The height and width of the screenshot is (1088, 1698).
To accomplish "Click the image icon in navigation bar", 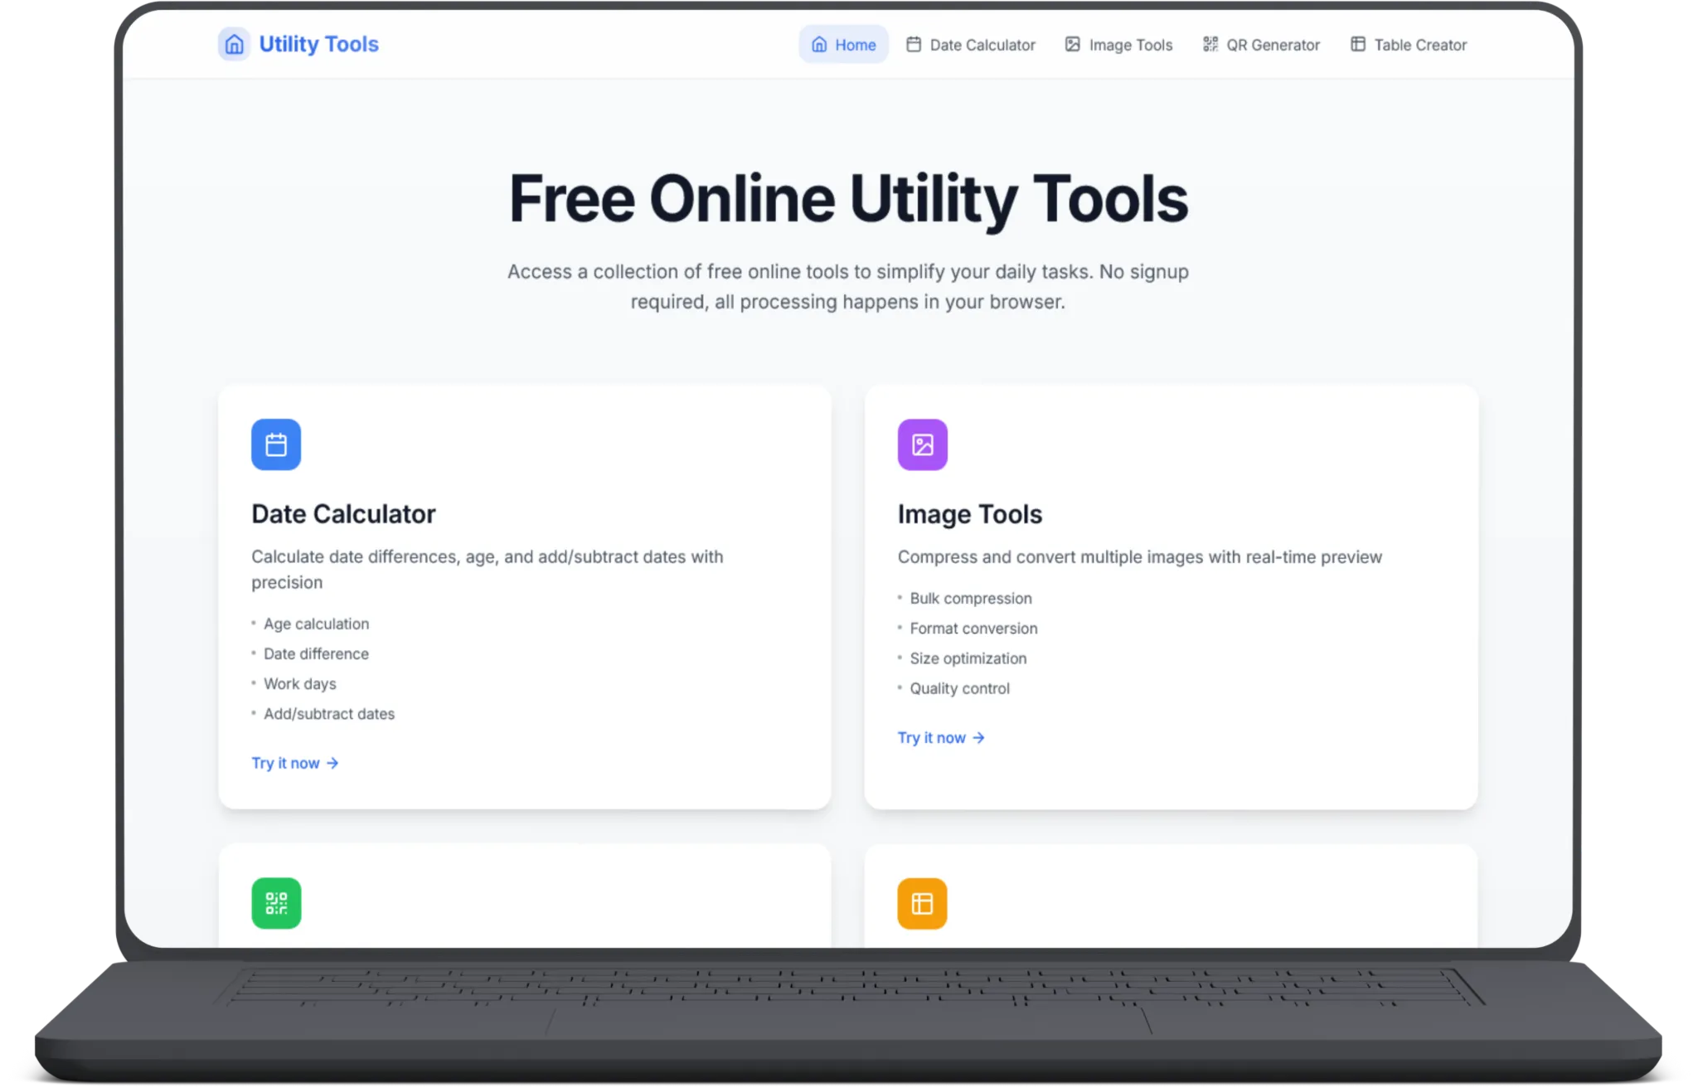I will point(1073,45).
